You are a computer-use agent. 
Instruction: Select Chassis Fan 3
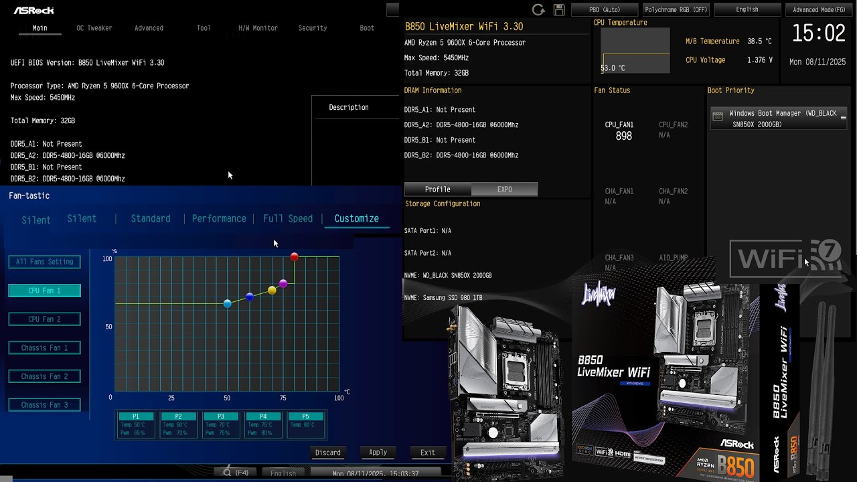[x=45, y=405]
